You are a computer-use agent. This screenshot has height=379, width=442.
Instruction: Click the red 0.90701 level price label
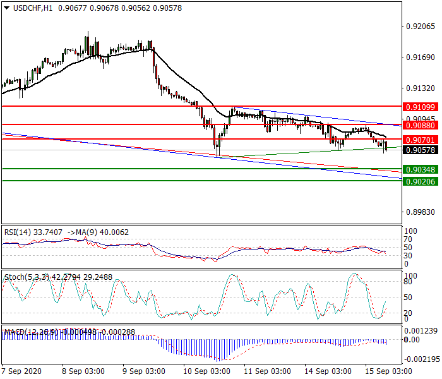[x=421, y=140]
